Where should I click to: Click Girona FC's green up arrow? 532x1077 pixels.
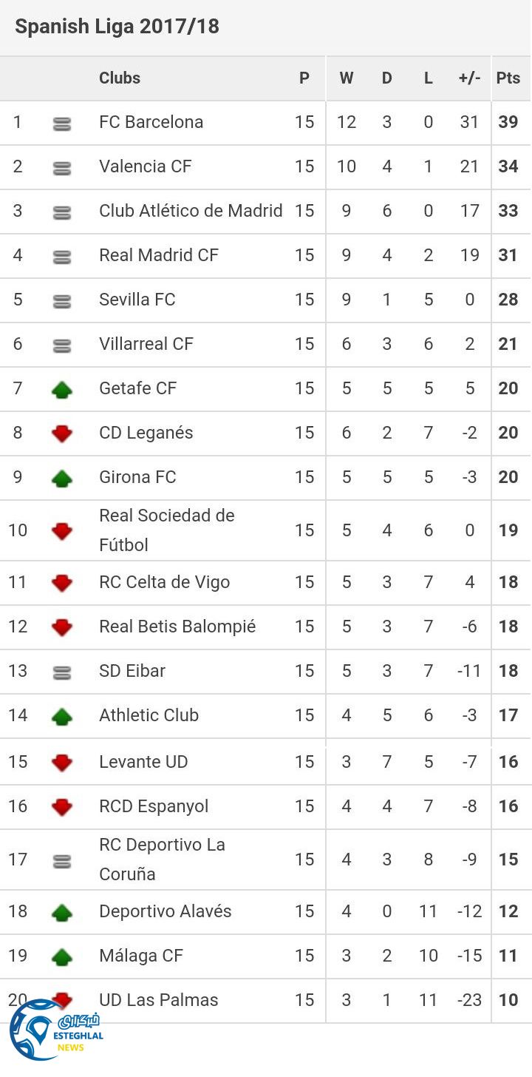coord(62,478)
